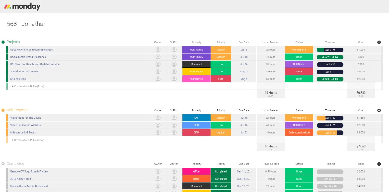Open CoPilot avatar for Industirous SM Boost
This screenshot has height=192, width=389.
pyautogui.click(x=174, y=133)
